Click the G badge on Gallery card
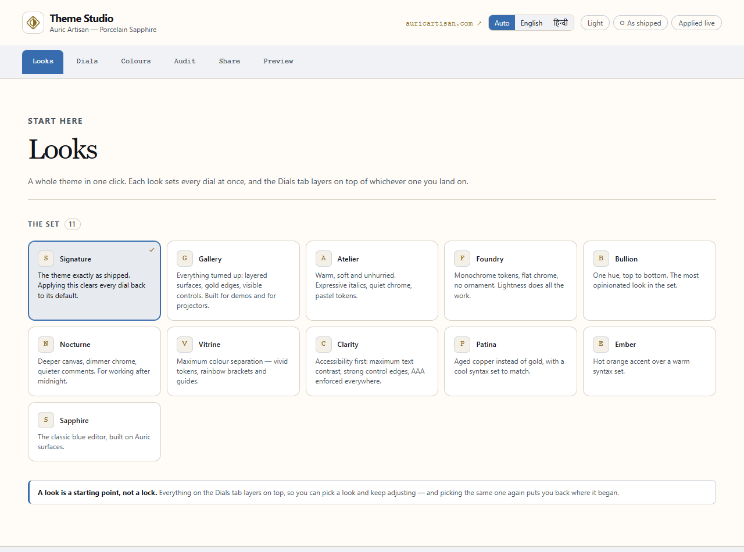 [185, 259]
